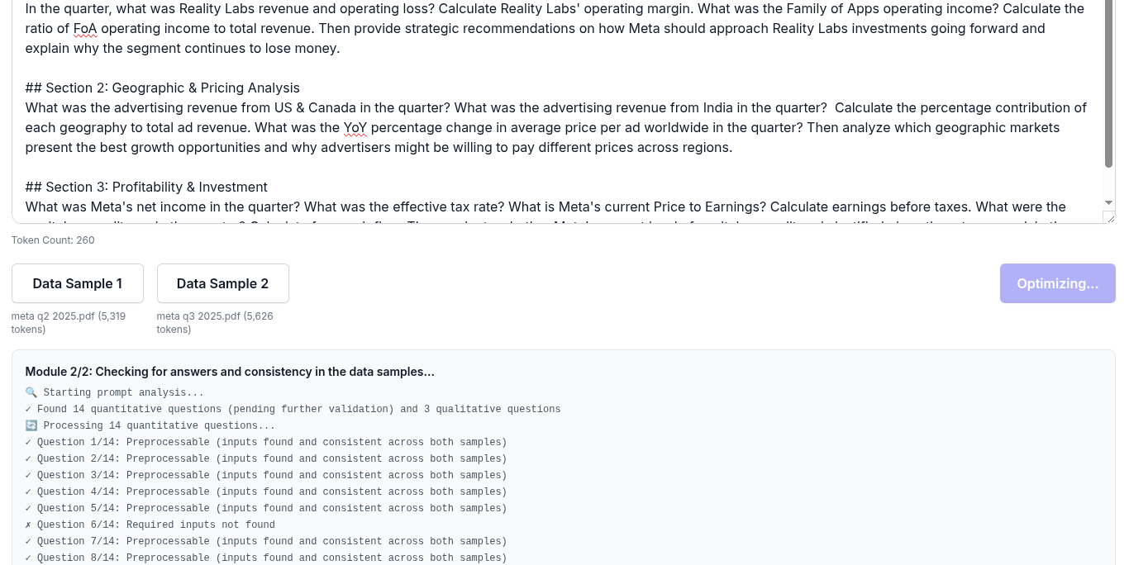
Task: Click the text area scrollbar down arrow
Action: tap(1109, 203)
